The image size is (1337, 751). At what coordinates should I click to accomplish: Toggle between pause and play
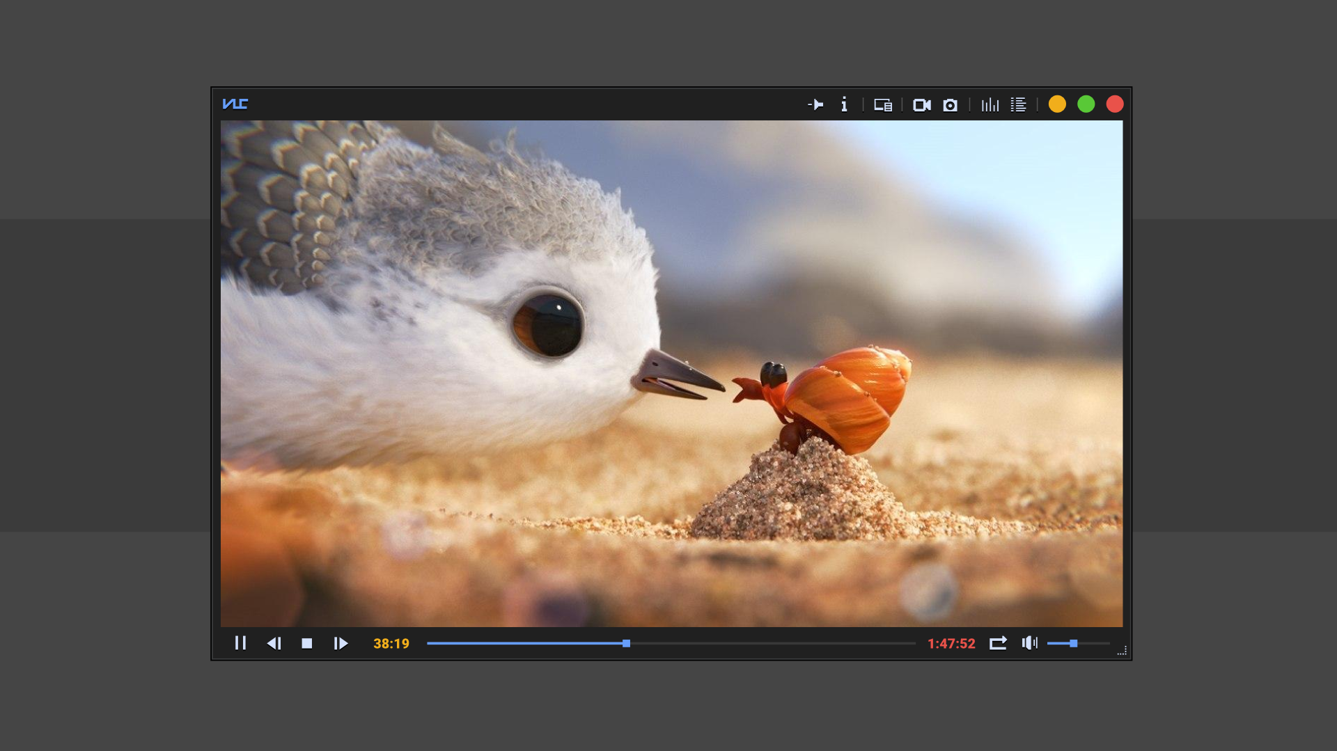pyautogui.click(x=240, y=643)
